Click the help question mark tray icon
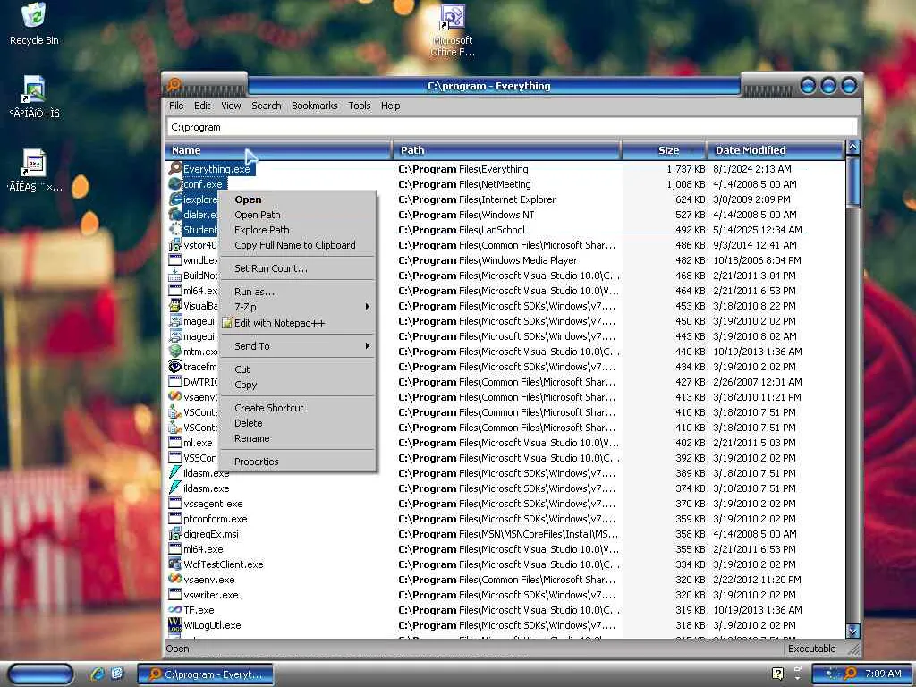 pyautogui.click(x=777, y=674)
